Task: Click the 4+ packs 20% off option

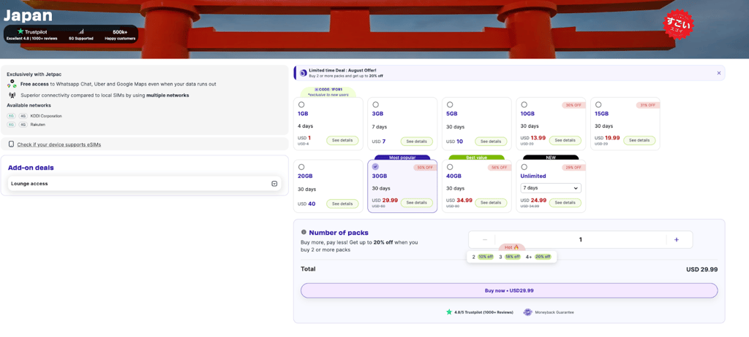Action: point(538,257)
